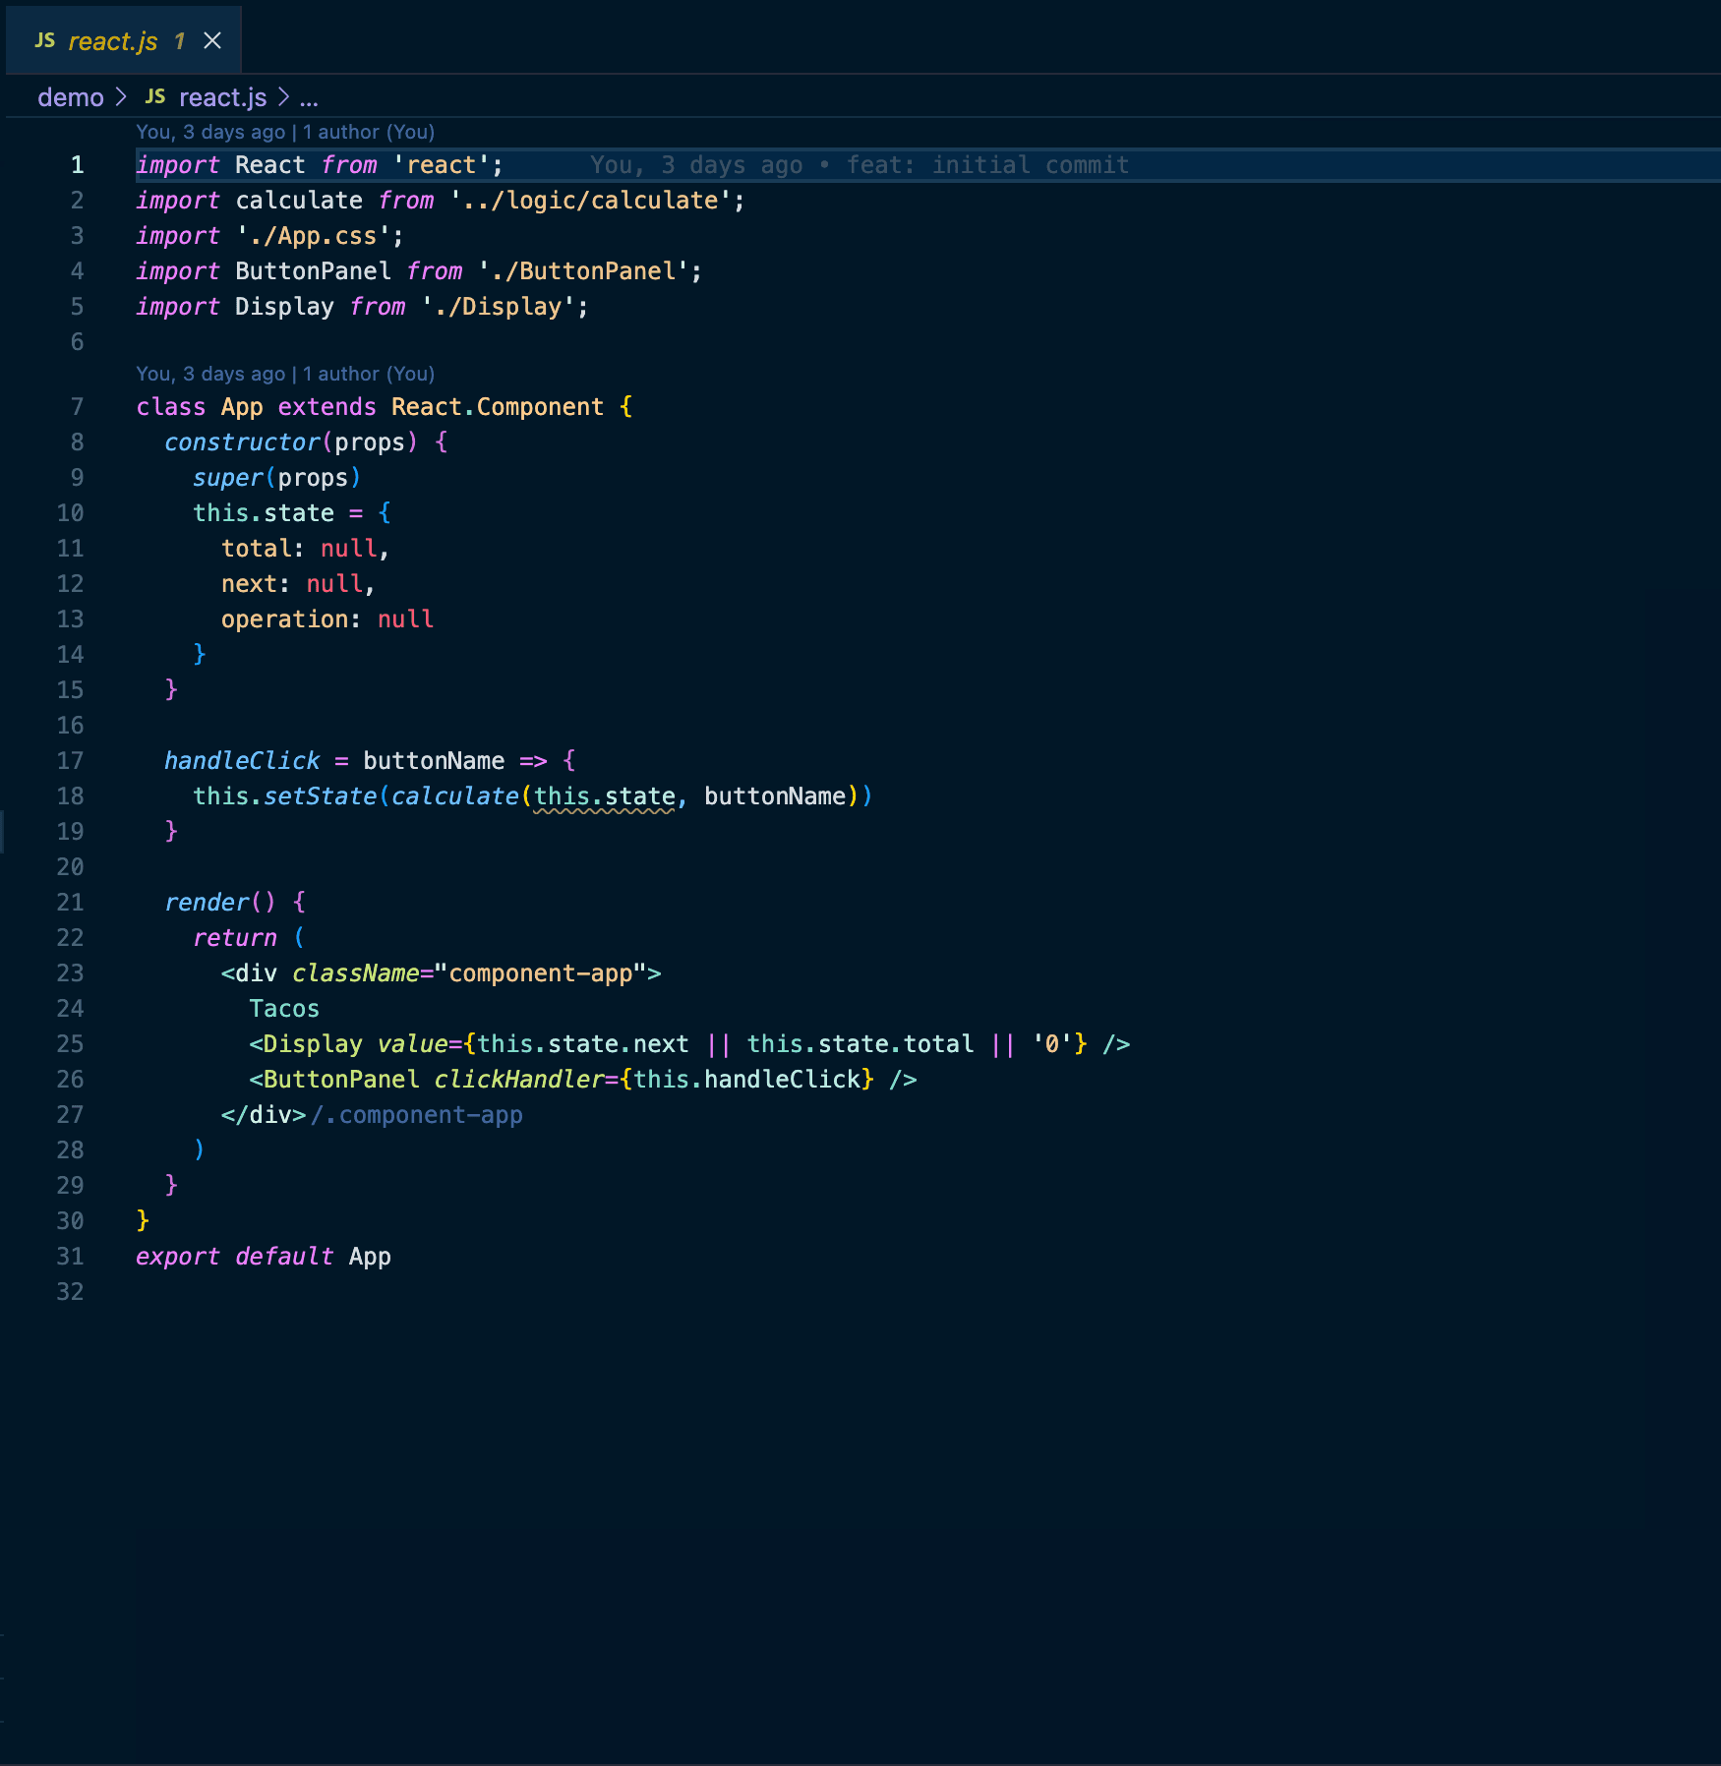
Task: Click './Display' path string
Action: pos(499,307)
